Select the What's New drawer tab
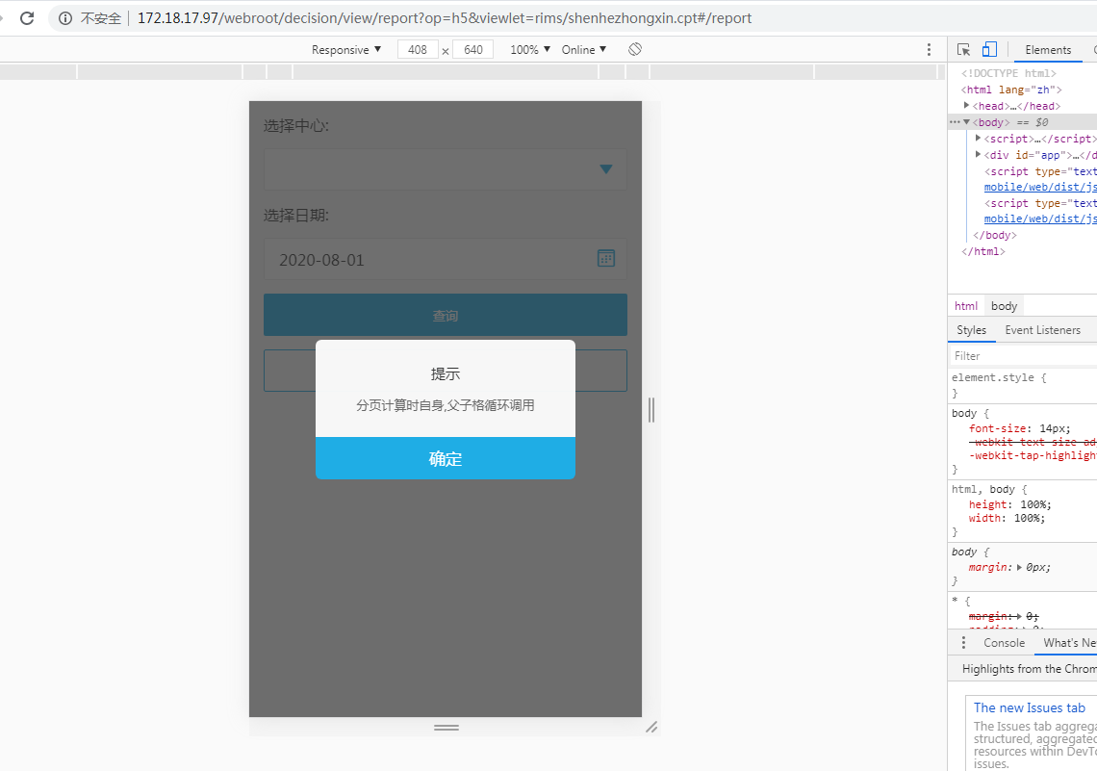1097x771 pixels. pos(1070,643)
